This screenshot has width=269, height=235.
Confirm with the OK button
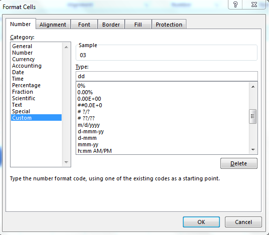point(201,222)
